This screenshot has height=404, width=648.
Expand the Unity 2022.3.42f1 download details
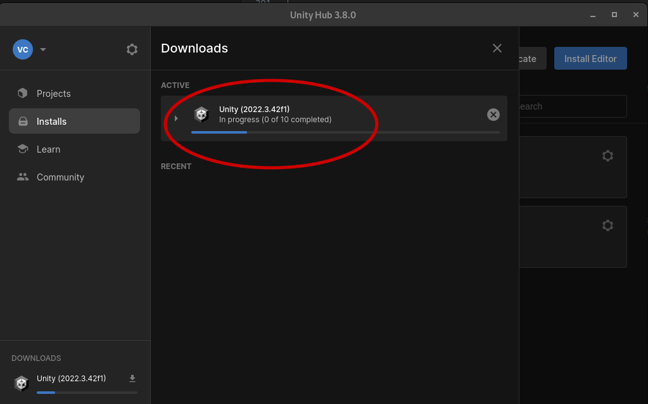[176, 118]
